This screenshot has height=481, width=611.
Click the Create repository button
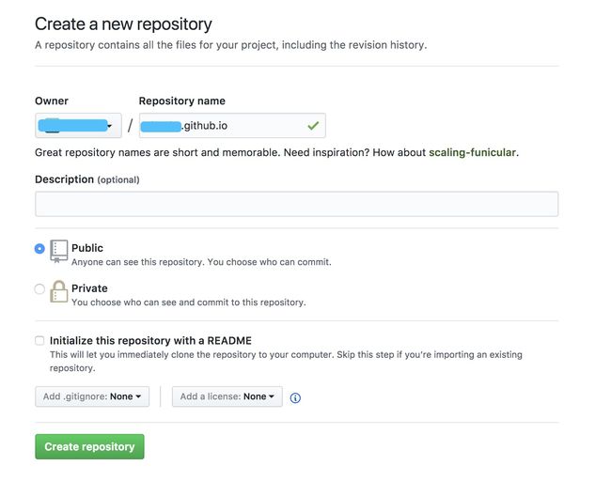89,446
